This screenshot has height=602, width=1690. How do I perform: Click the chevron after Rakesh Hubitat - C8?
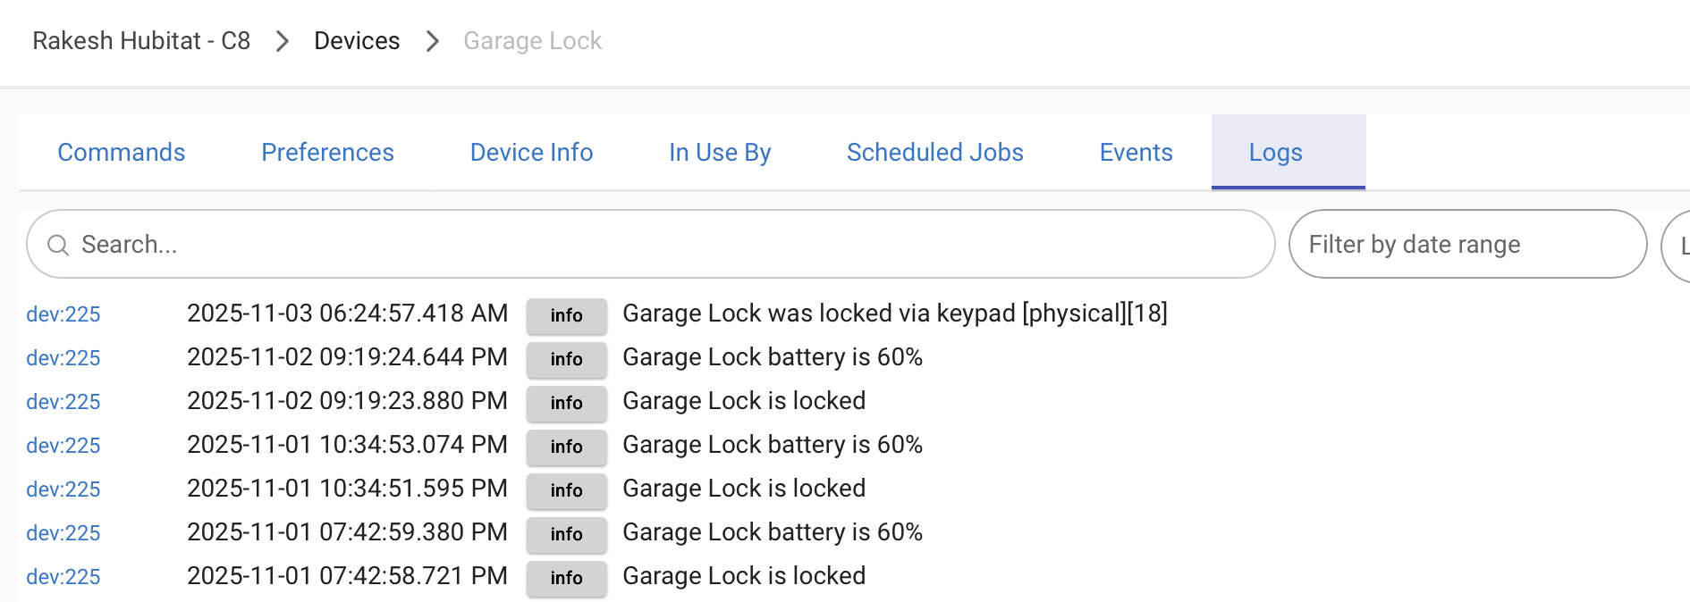pos(283,41)
